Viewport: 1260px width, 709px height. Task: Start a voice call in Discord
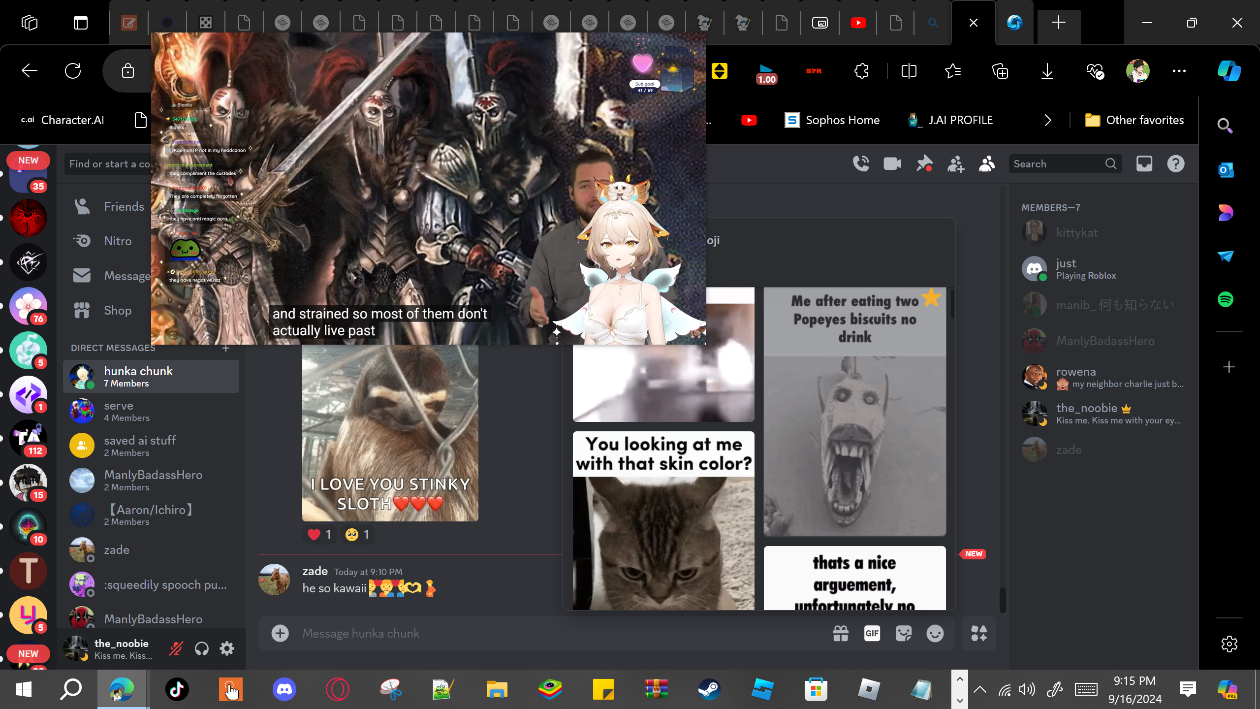click(x=861, y=164)
